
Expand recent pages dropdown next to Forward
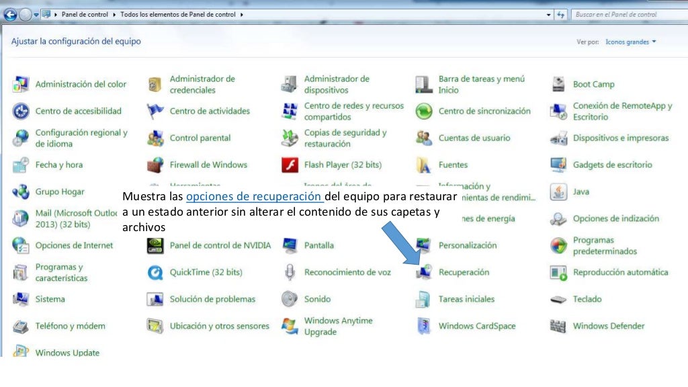36,15
